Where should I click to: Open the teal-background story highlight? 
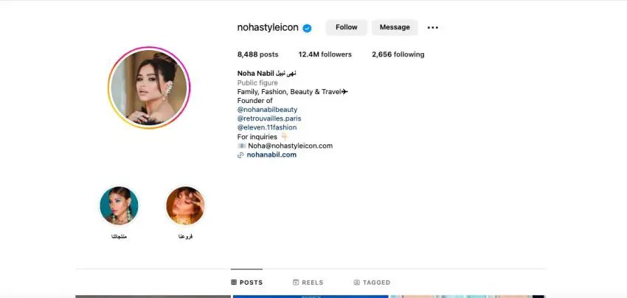(119, 206)
